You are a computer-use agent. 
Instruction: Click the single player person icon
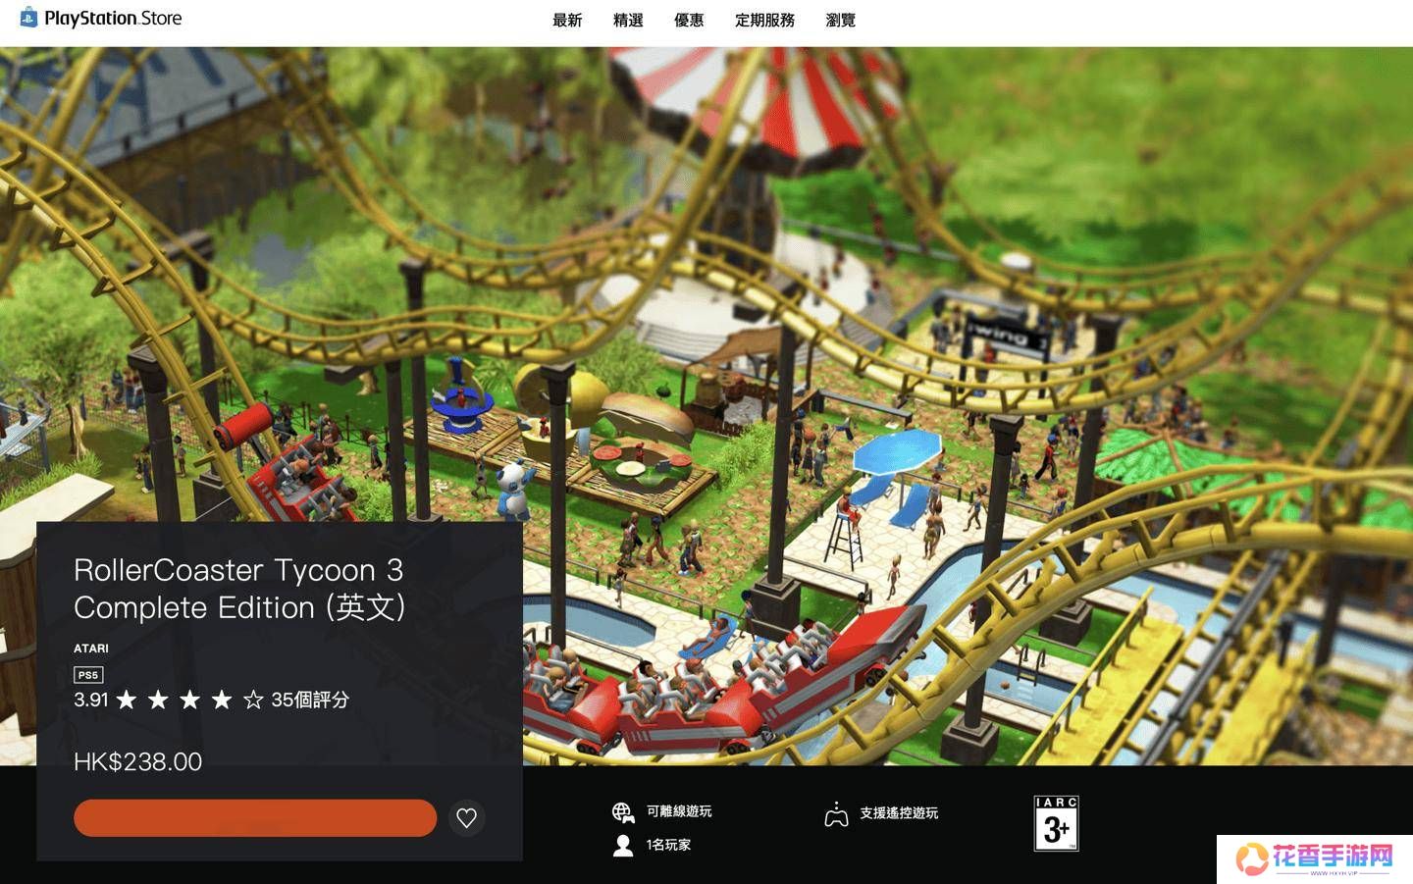(x=623, y=845)
